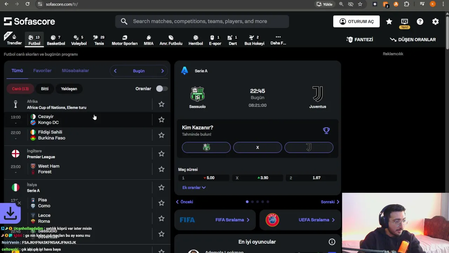Favorite the Premier League competition

click(161, 154)
